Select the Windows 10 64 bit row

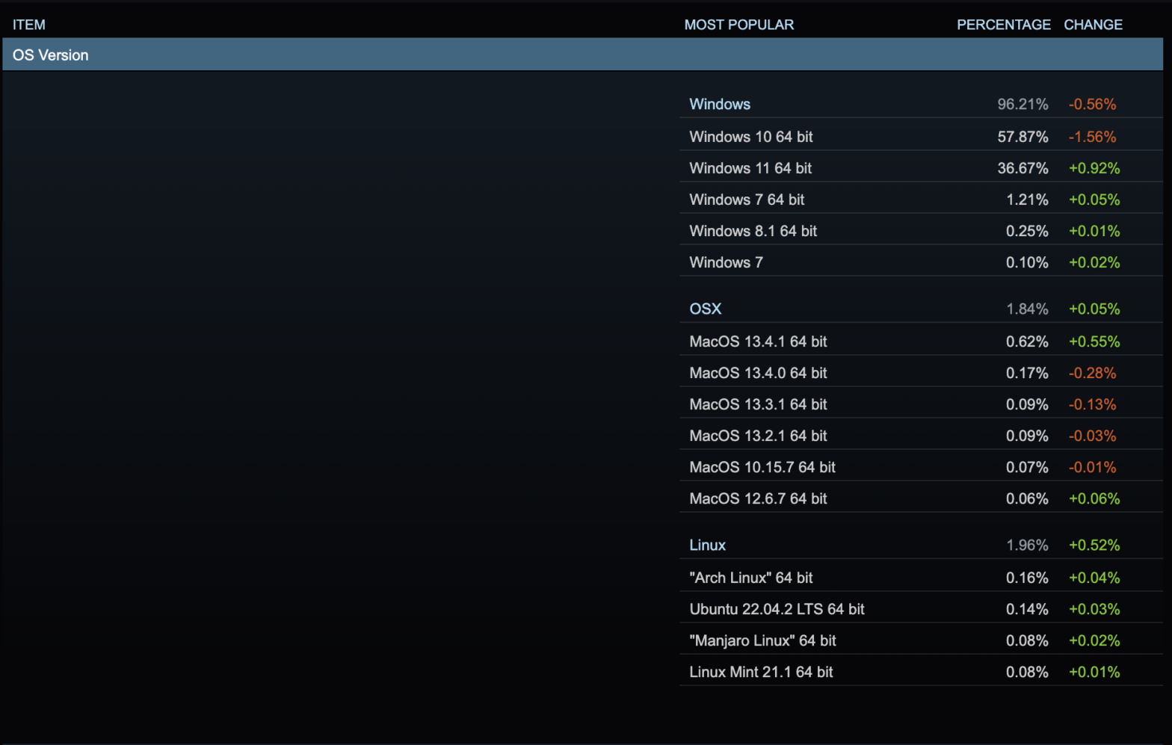tap(750, 137)
